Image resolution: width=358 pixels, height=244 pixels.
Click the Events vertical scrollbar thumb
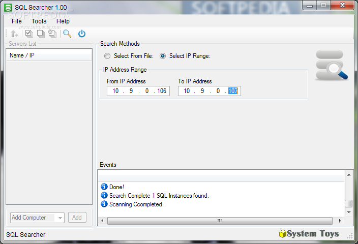coord(349,203)
